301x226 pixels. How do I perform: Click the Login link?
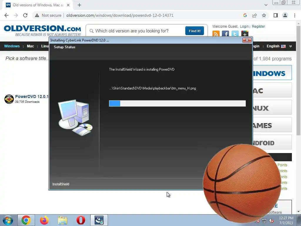(x=244, y=26)
